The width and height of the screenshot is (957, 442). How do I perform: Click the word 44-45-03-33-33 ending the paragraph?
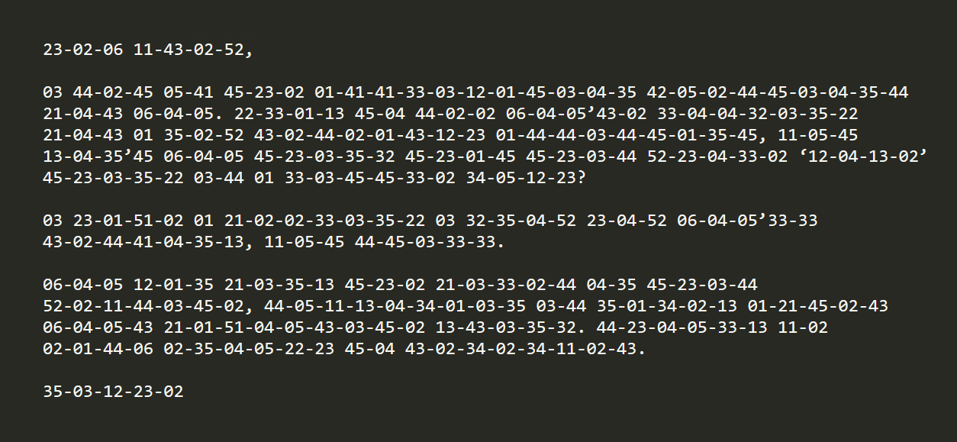click(426, 243)
